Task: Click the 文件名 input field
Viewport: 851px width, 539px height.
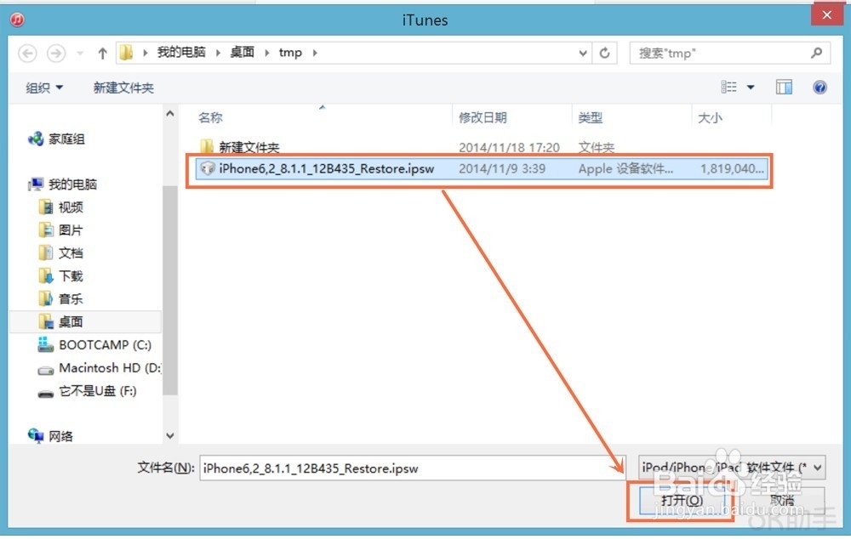Action: pyautogui.click(x=413, y=468)
